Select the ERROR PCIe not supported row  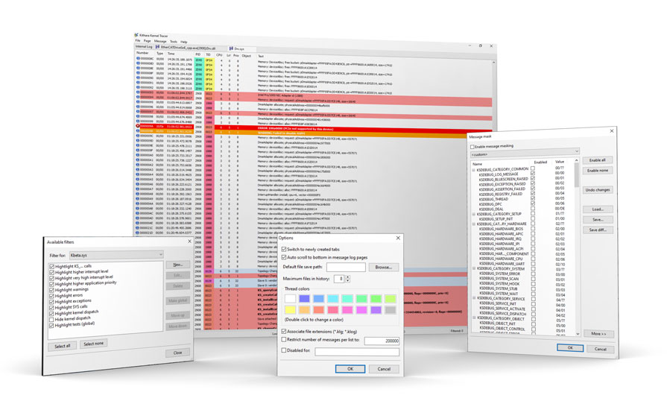[314, 127]
